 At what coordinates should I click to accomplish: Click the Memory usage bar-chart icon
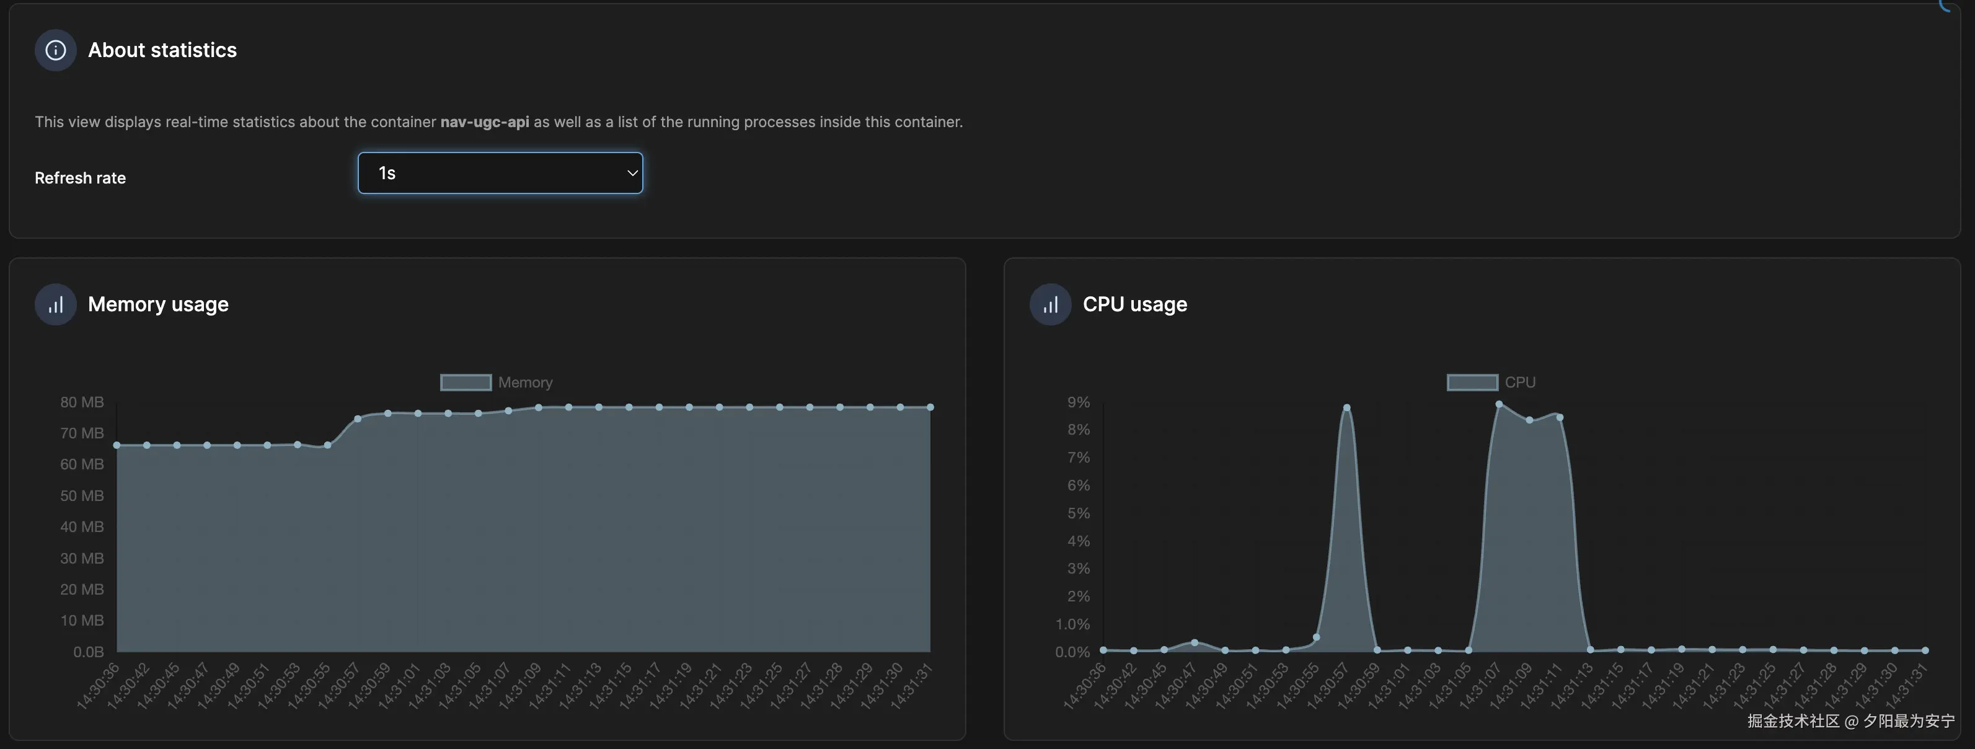(x=55, y=305)
